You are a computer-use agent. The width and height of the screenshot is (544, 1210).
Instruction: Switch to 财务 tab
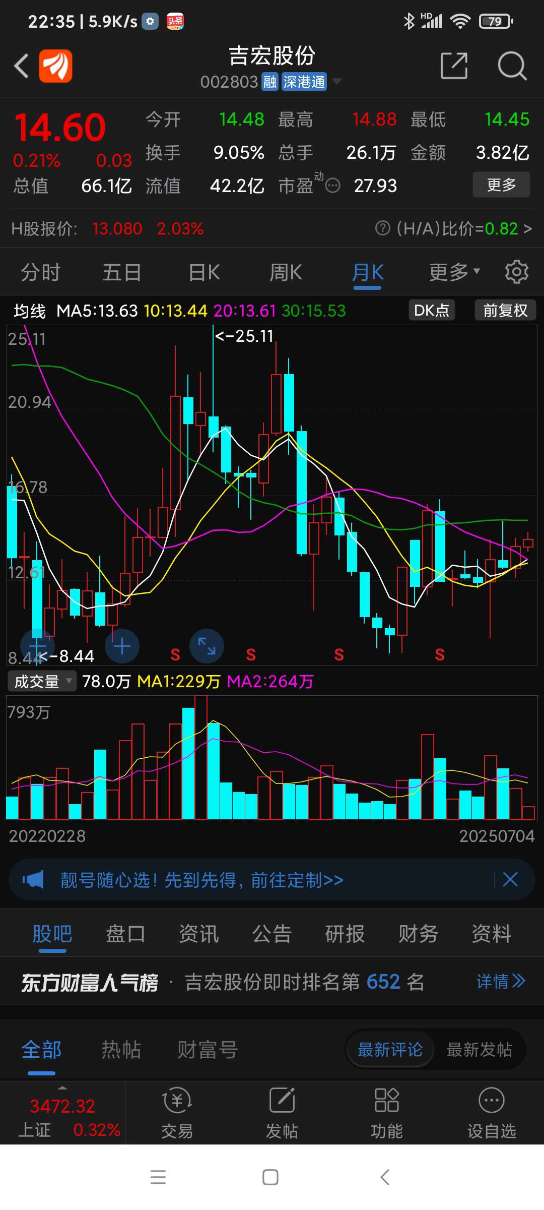pos(418,934)
